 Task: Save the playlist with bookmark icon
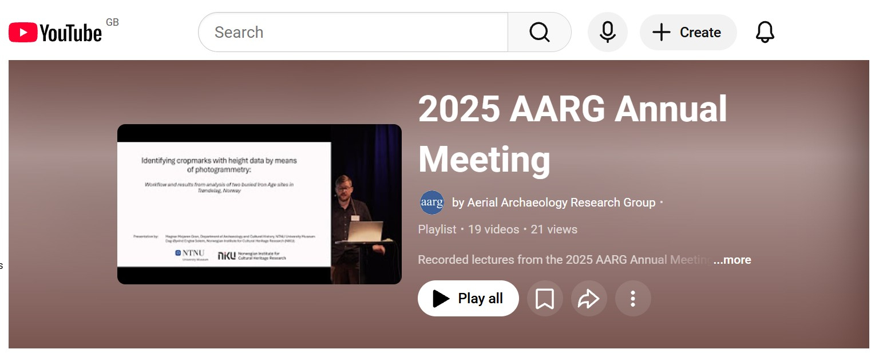(x=544, y=299)
